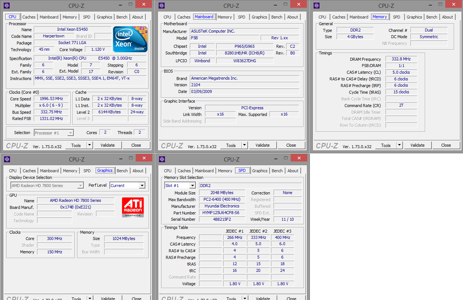The width and height of the screenshot is (463, 300).
Task: Click the Tools button in the Memory window
Action: coord(386,145)
